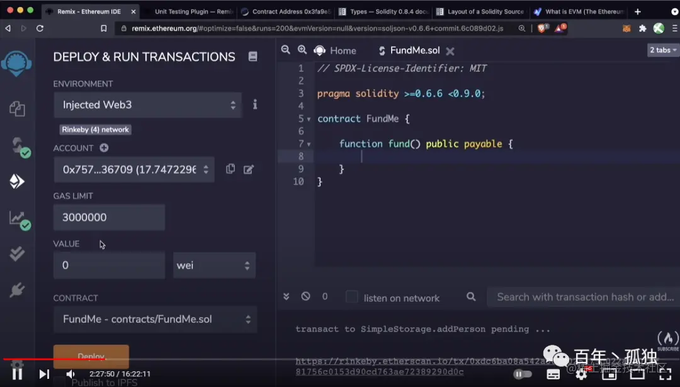
Task: Open Deploy & run transactions sidebar icon
Action: pyautogui.click(x=17, y=181)
